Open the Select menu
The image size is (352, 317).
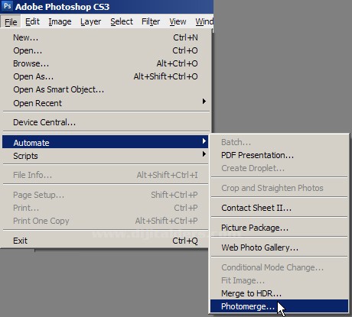coord(122,21)
